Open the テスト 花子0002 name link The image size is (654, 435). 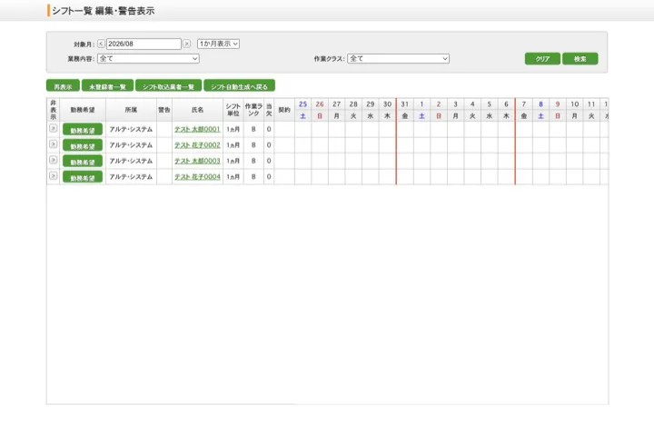click(x=197, y=145)
